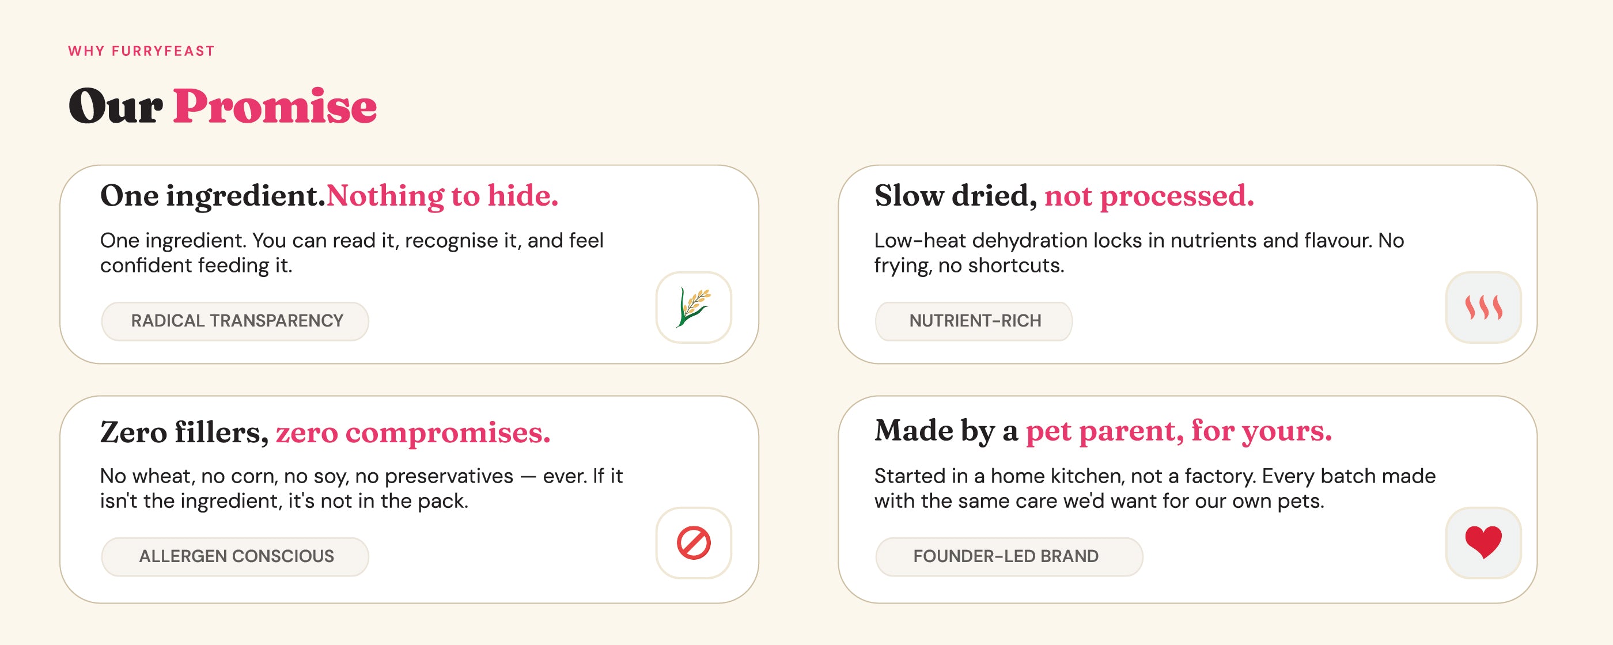This screenshot has width=1613, height=645.
Task: Click 'Slow dried, not processed.' heading
Action: tap(1064, 195)
